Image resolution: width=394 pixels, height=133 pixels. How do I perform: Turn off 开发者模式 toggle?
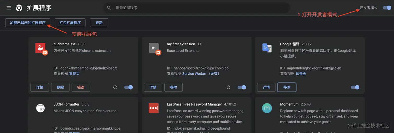[x=387, y=8]
